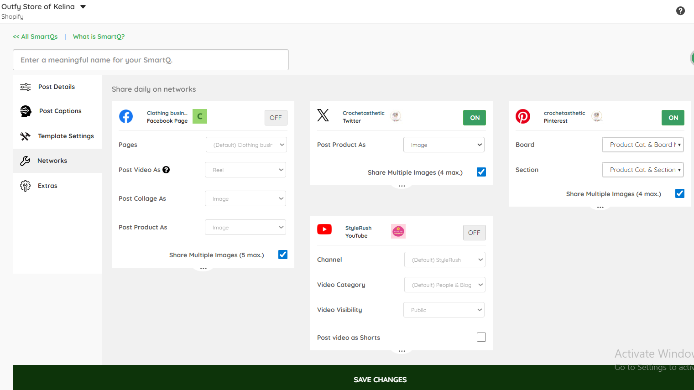Uncheck Facebook Share Multiple Images (5 max.)

pos(283,255)
